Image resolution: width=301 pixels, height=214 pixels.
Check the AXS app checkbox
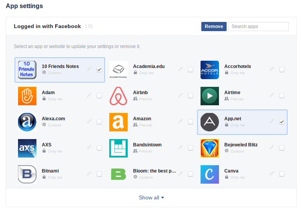[x=99, y=148]
